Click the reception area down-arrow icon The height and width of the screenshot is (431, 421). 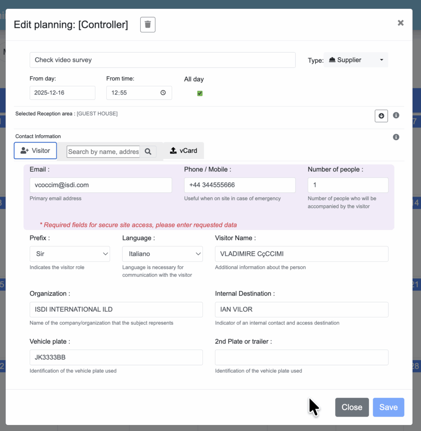coord(381,116)
